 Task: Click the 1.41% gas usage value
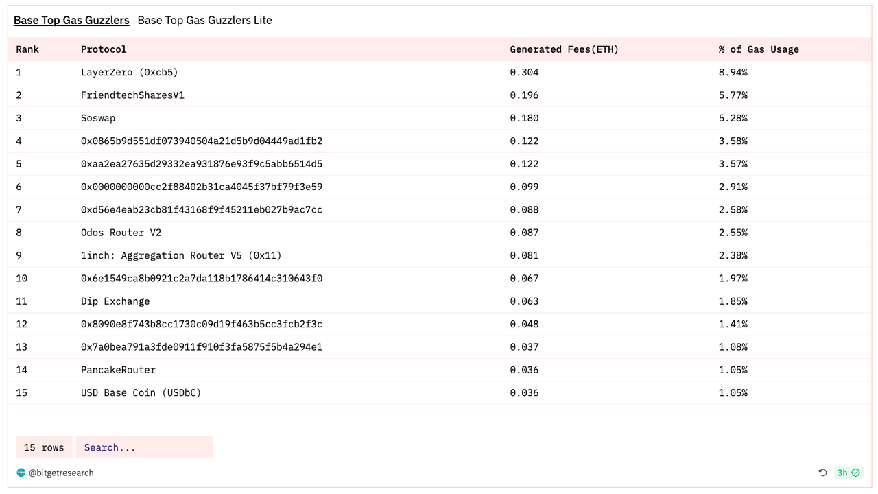733,324
